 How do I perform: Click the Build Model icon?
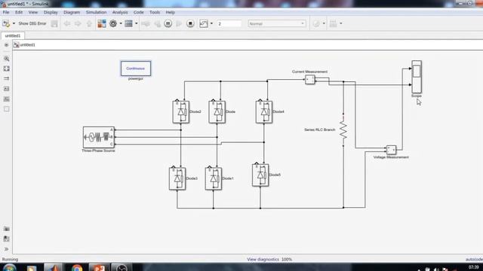point(333,23)
